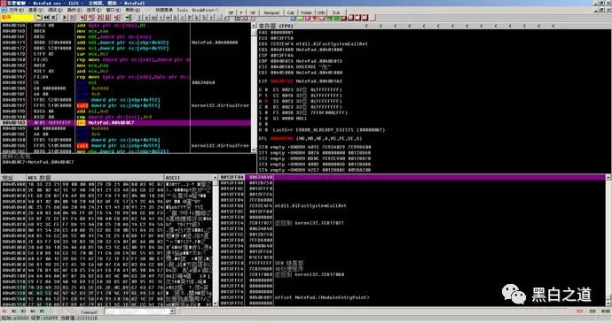Viewport: 612px width, 323px height.
Task: Open Threads window with T icon
Action: 161,18
